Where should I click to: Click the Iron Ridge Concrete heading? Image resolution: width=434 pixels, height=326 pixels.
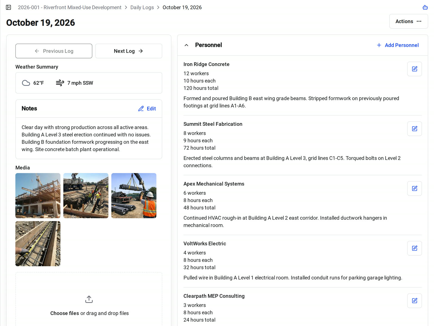pyautogui.click(x=206, y=64)
